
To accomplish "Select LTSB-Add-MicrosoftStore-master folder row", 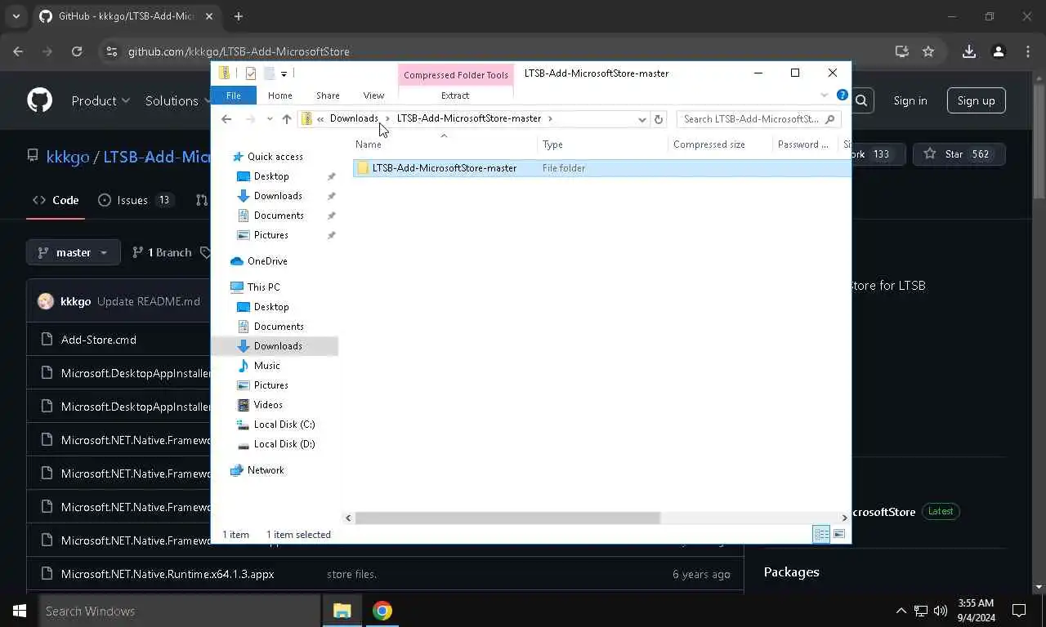I will pyautogui.click(x=601, y=168).
